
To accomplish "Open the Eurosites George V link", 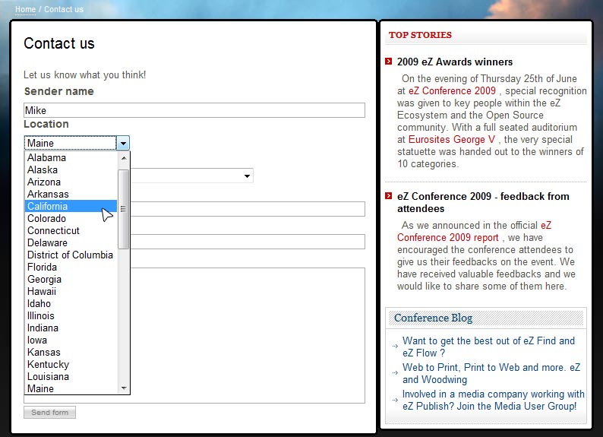I will pyautogui.click(x=451, y=140).
